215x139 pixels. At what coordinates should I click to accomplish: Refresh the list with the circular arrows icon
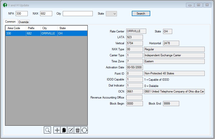point(84,130)
